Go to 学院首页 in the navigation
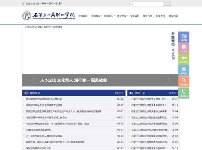The image size is (202, 150). (x=83, y=16)
